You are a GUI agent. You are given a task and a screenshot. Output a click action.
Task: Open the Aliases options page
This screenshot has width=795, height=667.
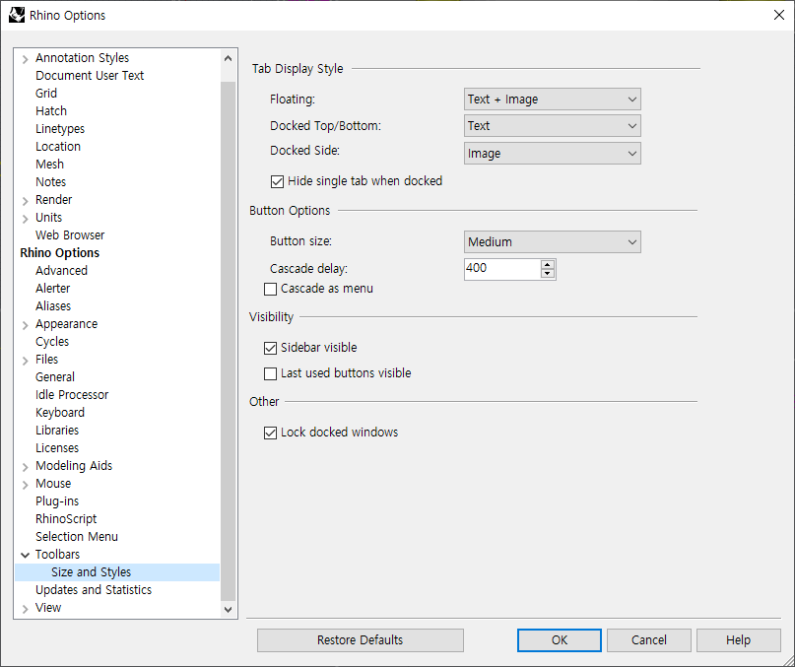(x=53, y=306)
